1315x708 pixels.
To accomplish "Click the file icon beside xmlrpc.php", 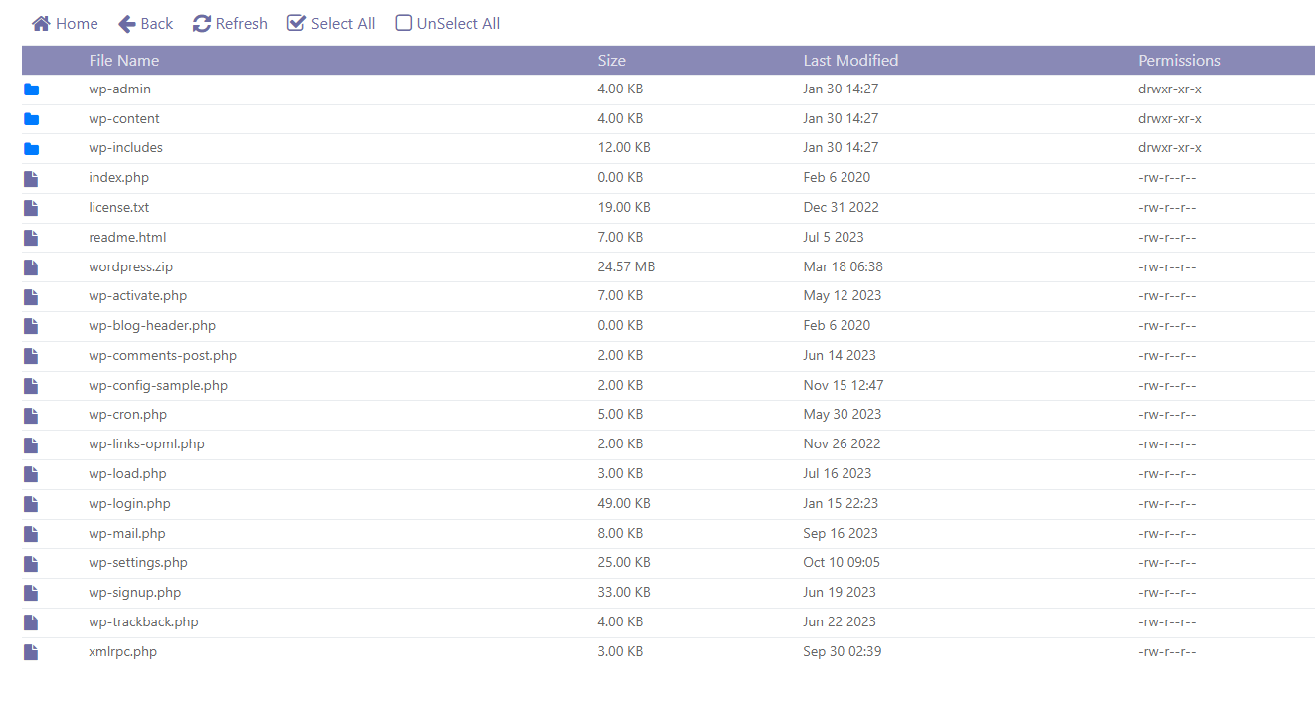I will [x=31, y=652].
